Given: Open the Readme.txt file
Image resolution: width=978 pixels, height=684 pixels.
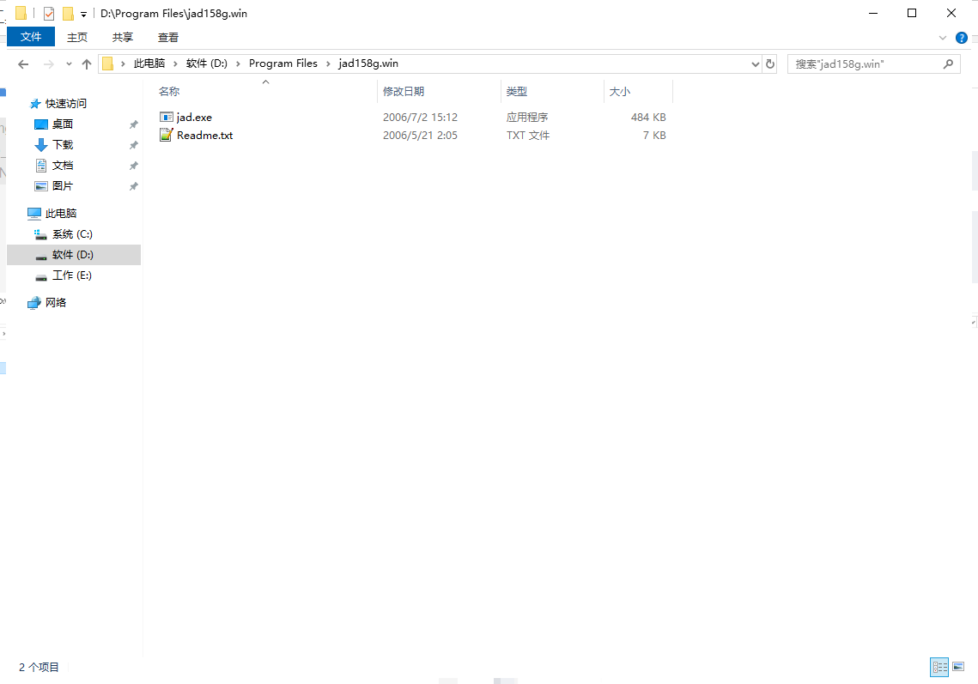Looking at the screenshot, I should coord(204,135).
